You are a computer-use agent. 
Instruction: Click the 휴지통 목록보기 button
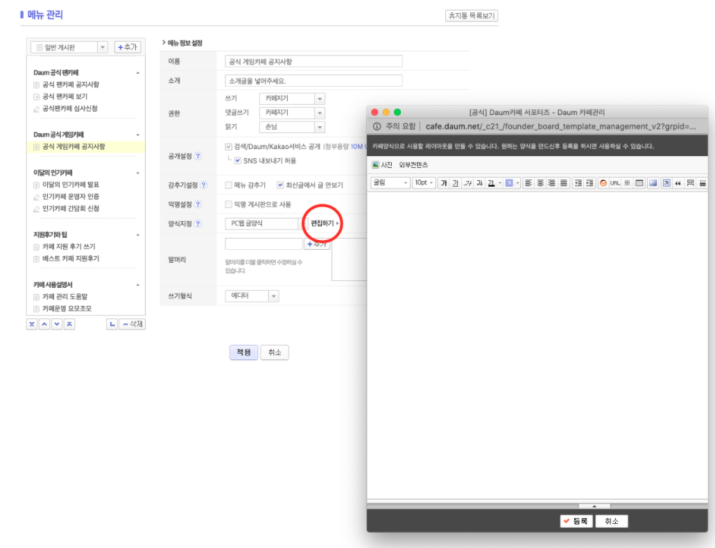point(472,15)
